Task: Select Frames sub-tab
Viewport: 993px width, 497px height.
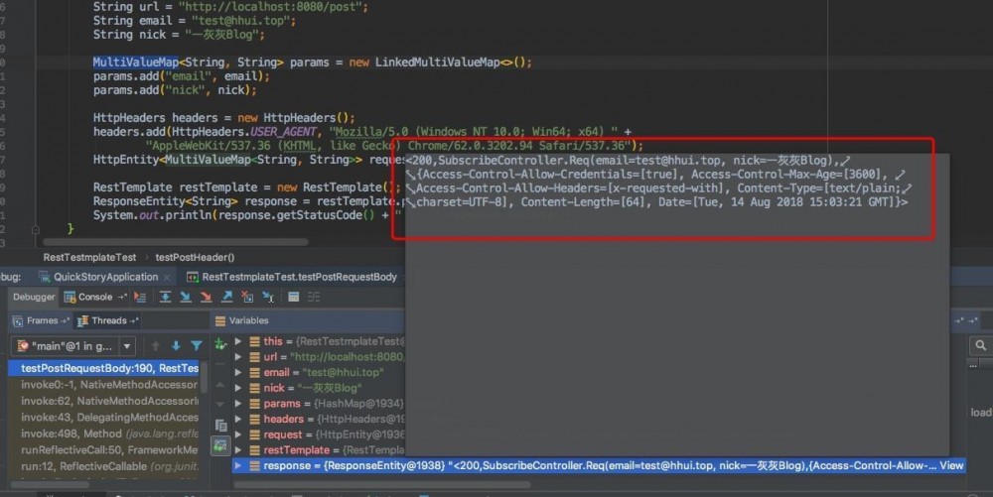Action: coord(42,320)
